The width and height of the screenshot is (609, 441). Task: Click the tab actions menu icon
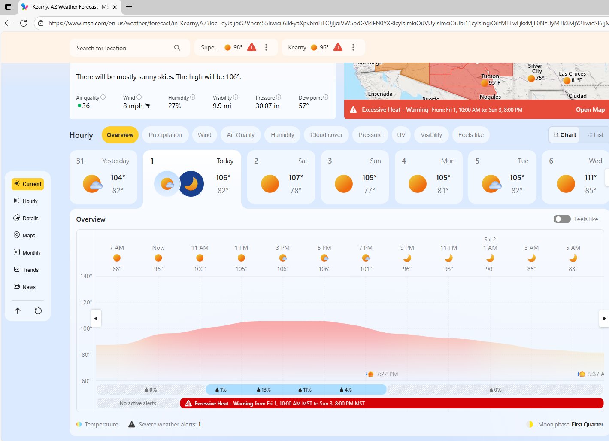8,7
